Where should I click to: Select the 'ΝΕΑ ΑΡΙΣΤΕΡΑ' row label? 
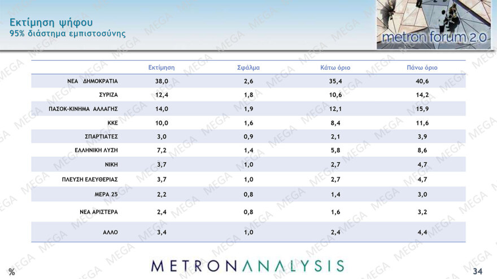pos(99,212)
